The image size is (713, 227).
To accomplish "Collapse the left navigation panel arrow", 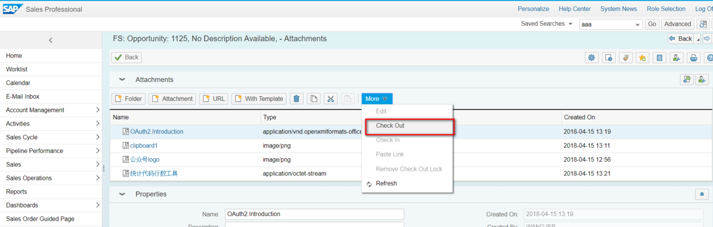I will click(51, 40).
